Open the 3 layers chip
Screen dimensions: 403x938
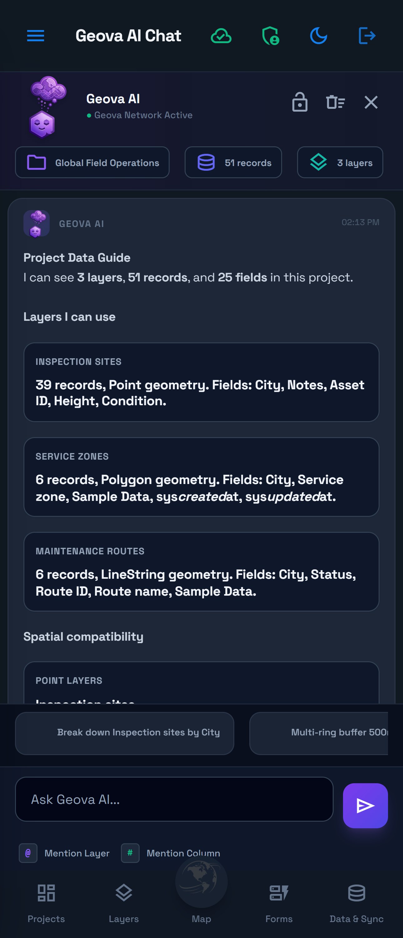click(x=340, y=162)
